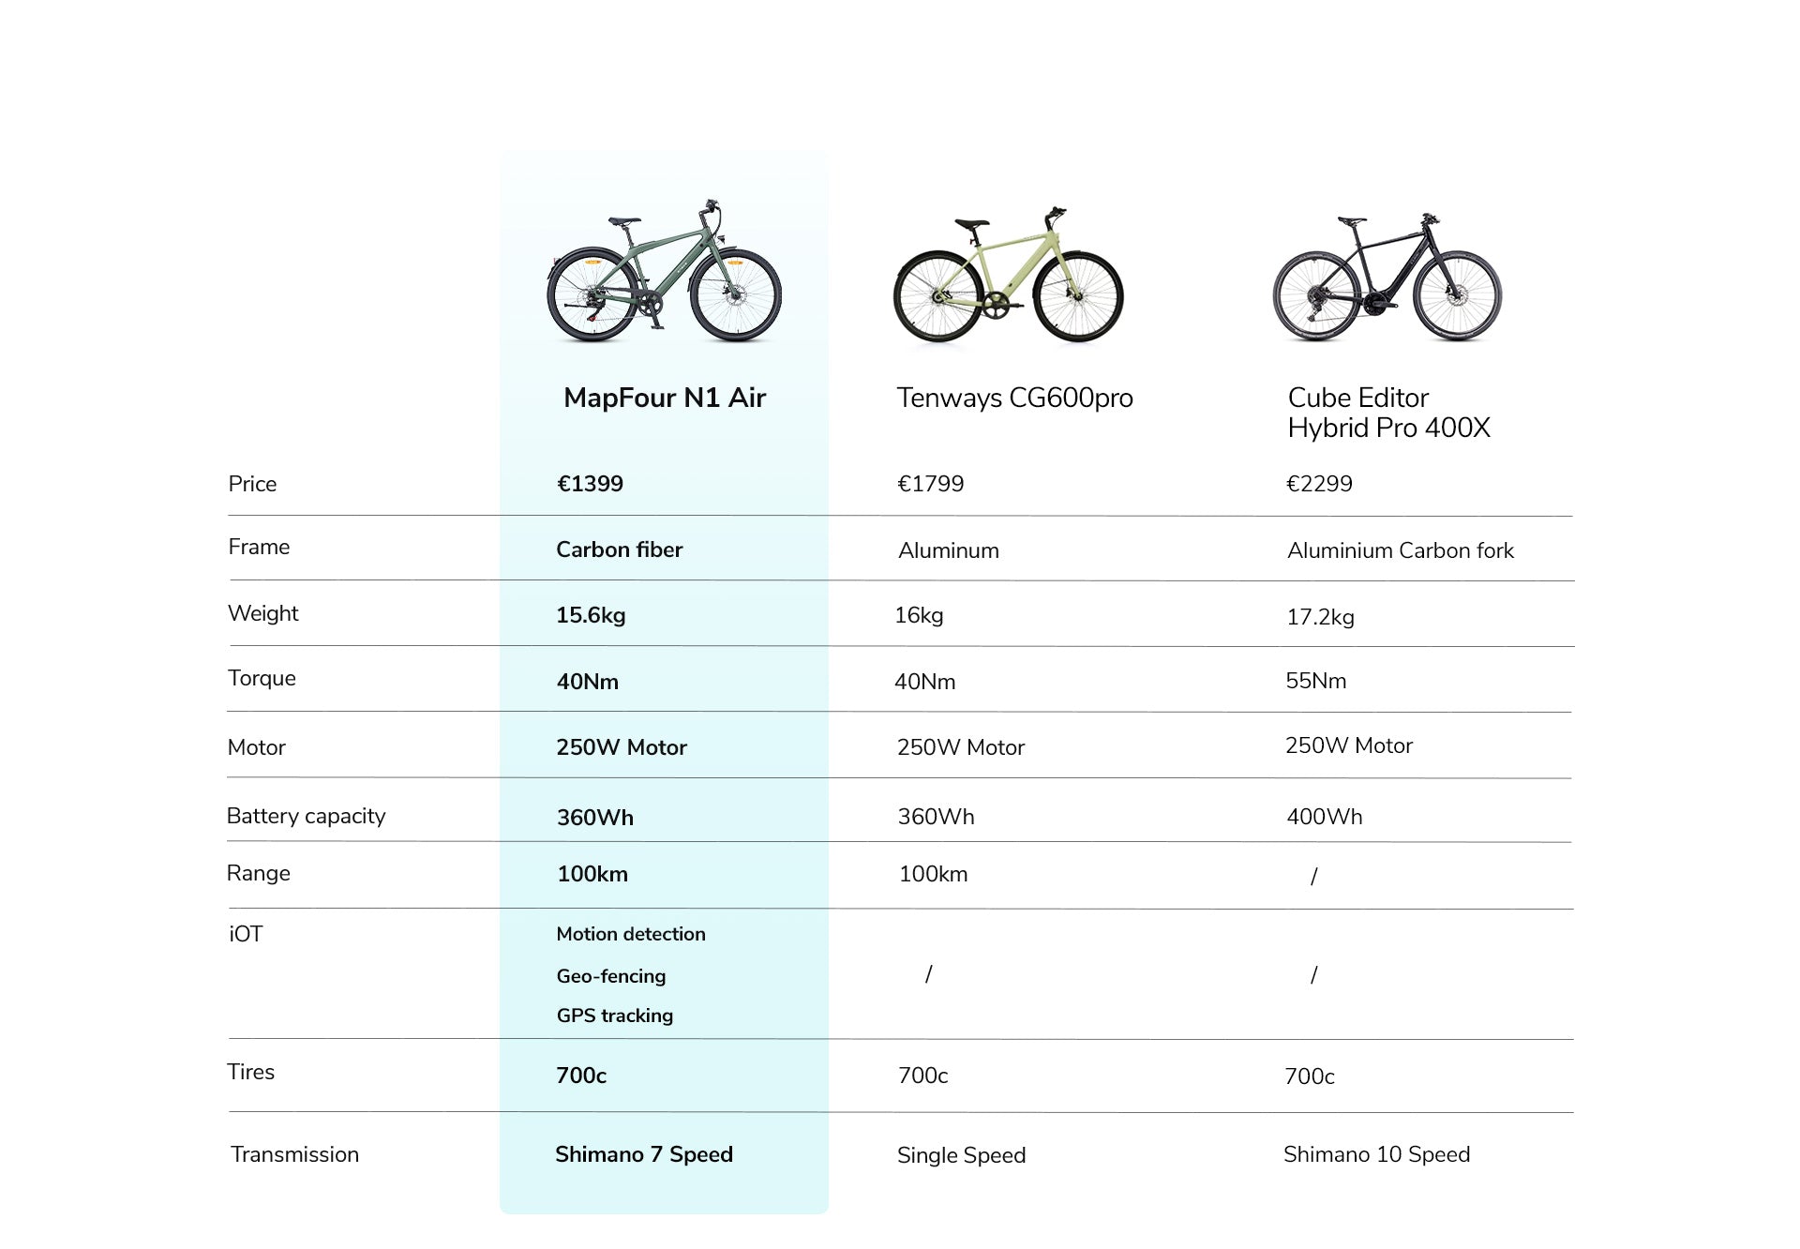Select the Tenways CG600pro title
1800x1249 pixels.
click(1014, 398)
